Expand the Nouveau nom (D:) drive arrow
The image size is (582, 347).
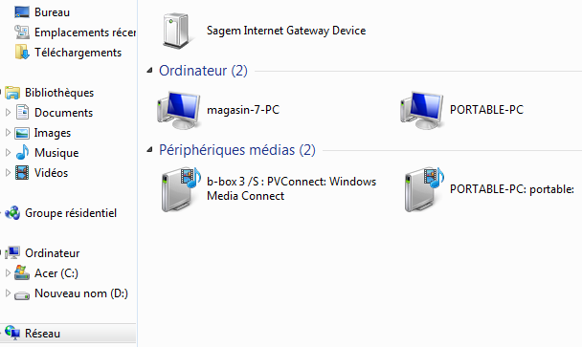tap(8, 293)
